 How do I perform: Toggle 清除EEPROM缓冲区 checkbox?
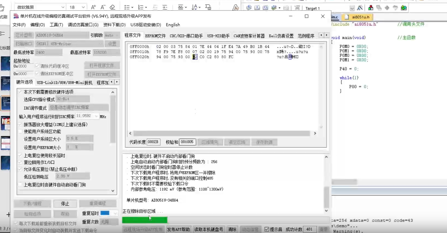pos(37,74)
